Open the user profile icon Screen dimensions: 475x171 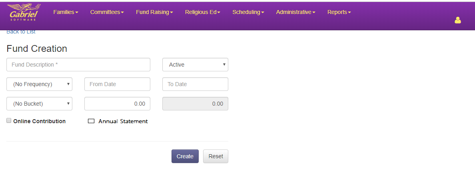(458, 20)
